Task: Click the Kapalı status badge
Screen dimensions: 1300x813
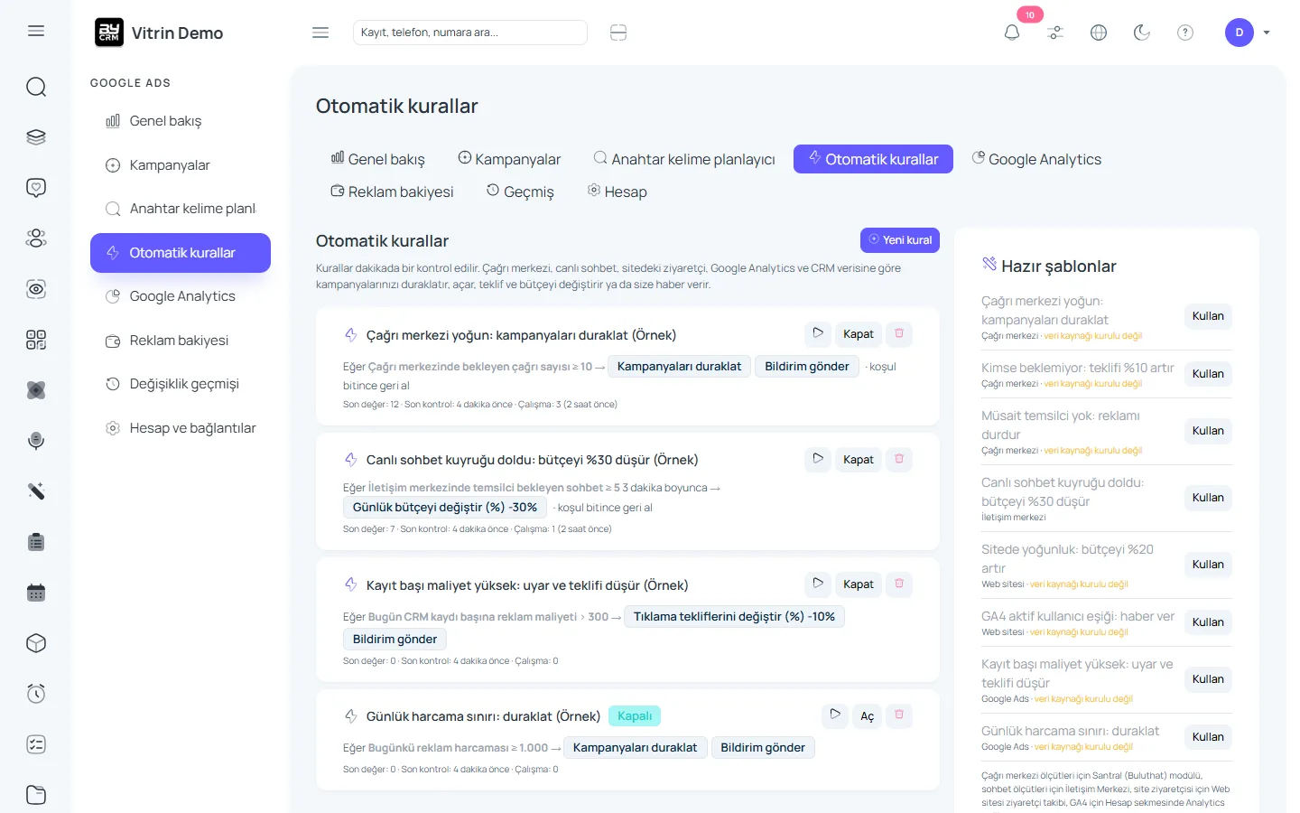Action: point(635,716)
